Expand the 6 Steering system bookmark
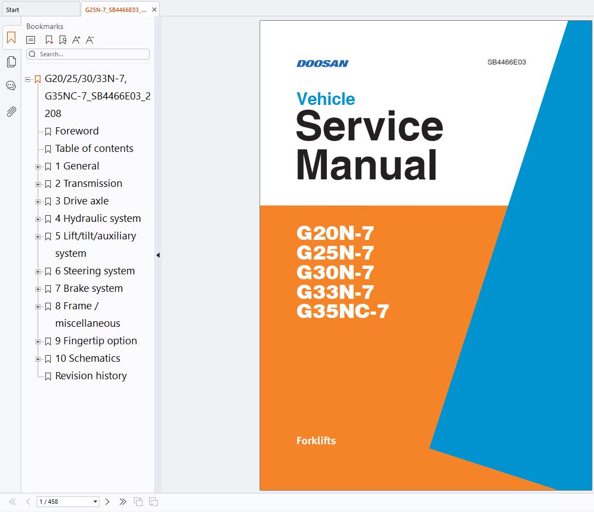 [38, 272]
